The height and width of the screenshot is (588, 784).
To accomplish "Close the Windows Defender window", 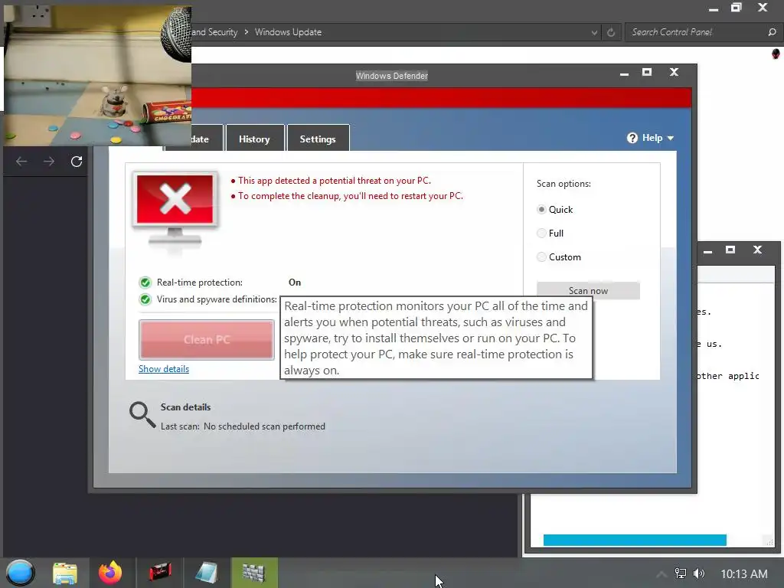I will [674, 72].
